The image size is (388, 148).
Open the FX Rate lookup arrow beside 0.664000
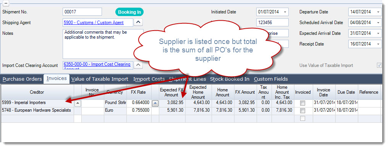[155, 104]
